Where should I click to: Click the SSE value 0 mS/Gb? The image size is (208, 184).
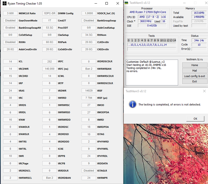pyautogui.click(x=152, y=26)
